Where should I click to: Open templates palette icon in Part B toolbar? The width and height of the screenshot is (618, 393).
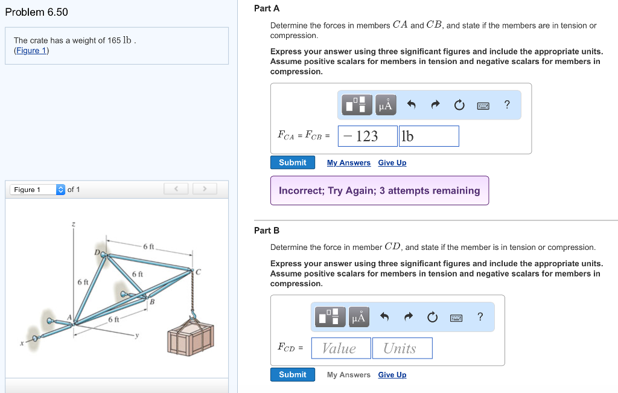(x=330, y=317)
